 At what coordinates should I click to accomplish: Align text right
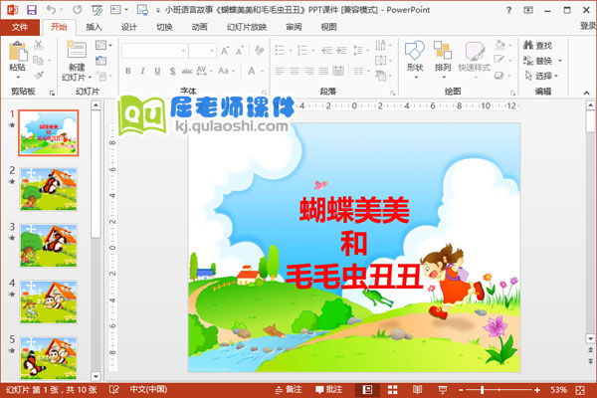click(308, 71)
